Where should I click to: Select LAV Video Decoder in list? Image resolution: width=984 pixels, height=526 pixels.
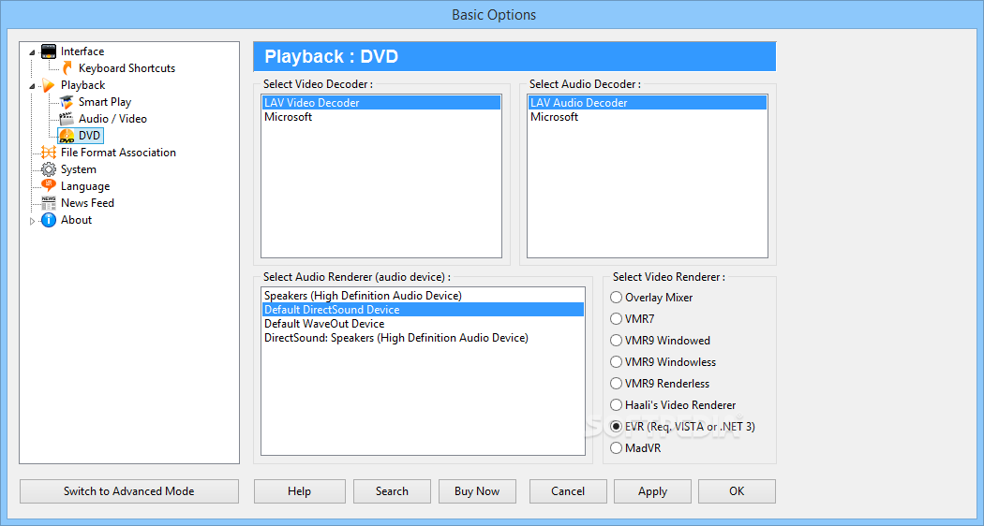tap(381, 103)
